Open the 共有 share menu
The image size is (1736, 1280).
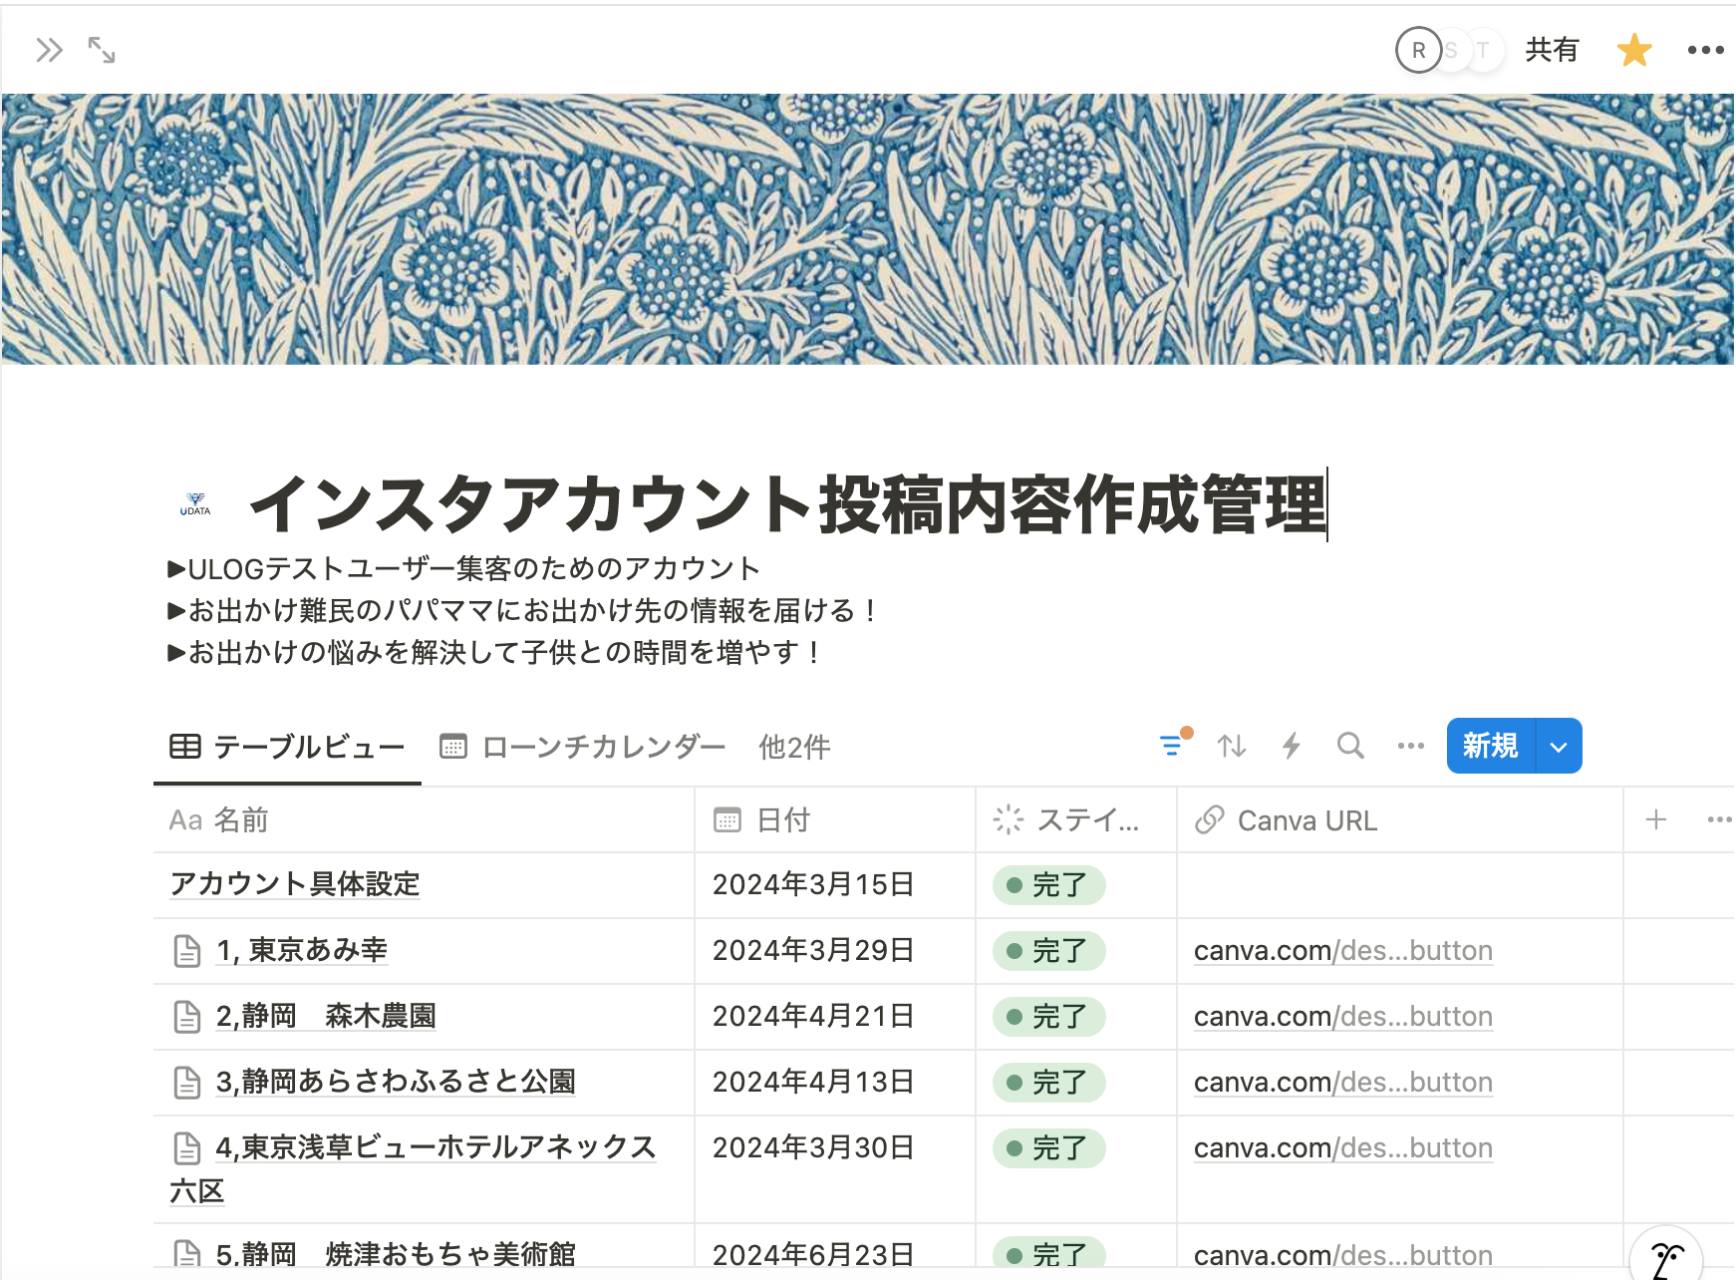(1552, 50)
